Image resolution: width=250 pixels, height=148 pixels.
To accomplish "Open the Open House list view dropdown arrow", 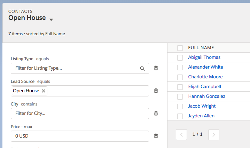I will coord(51,20).
